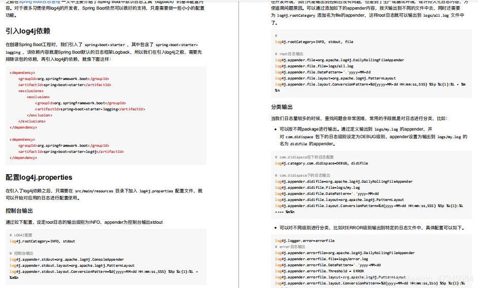Click the code line 'spring-boot-starter-log4j</artifactId>'
The width and height of the screenshot is (478, 288).
coord(71,152)
